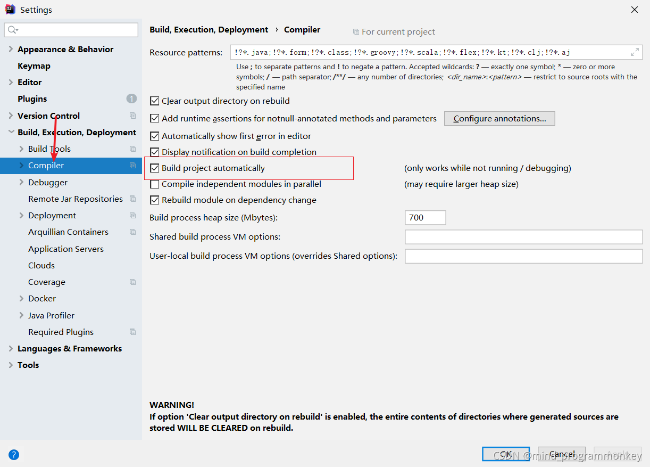Expand Languages & Frameworks section arrow
650x467 pixels.
tap(11, 348)
